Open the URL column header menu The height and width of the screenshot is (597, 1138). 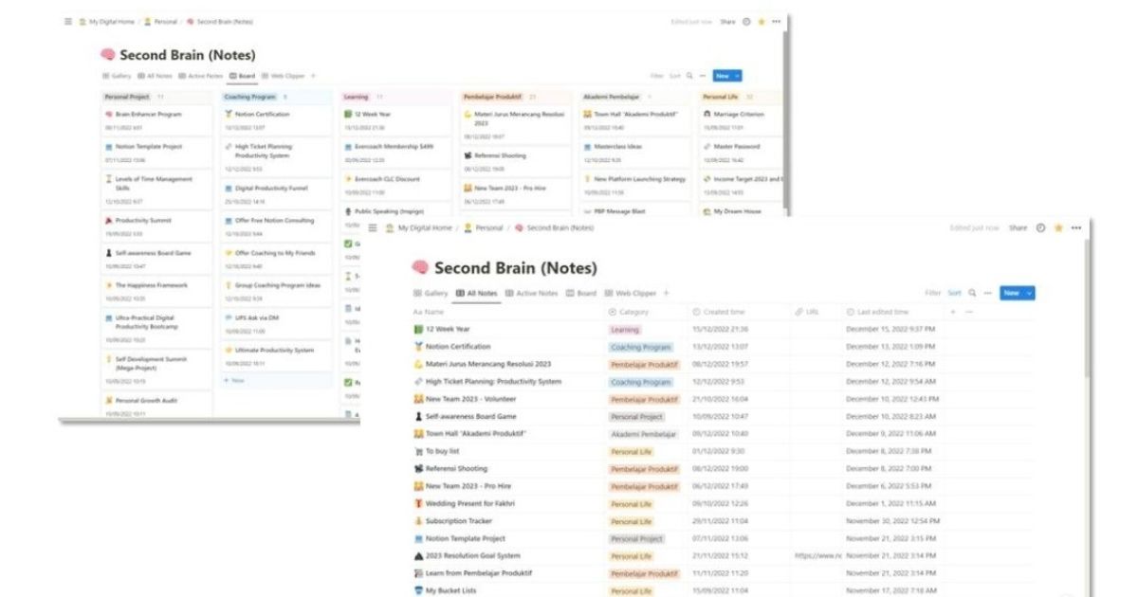[x=807, y=312]
